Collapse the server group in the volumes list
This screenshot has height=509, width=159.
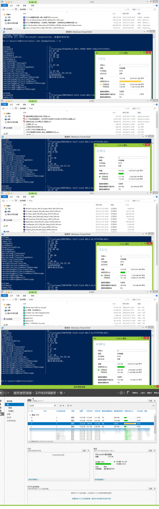pyautogui.click(x=30, y=415)
